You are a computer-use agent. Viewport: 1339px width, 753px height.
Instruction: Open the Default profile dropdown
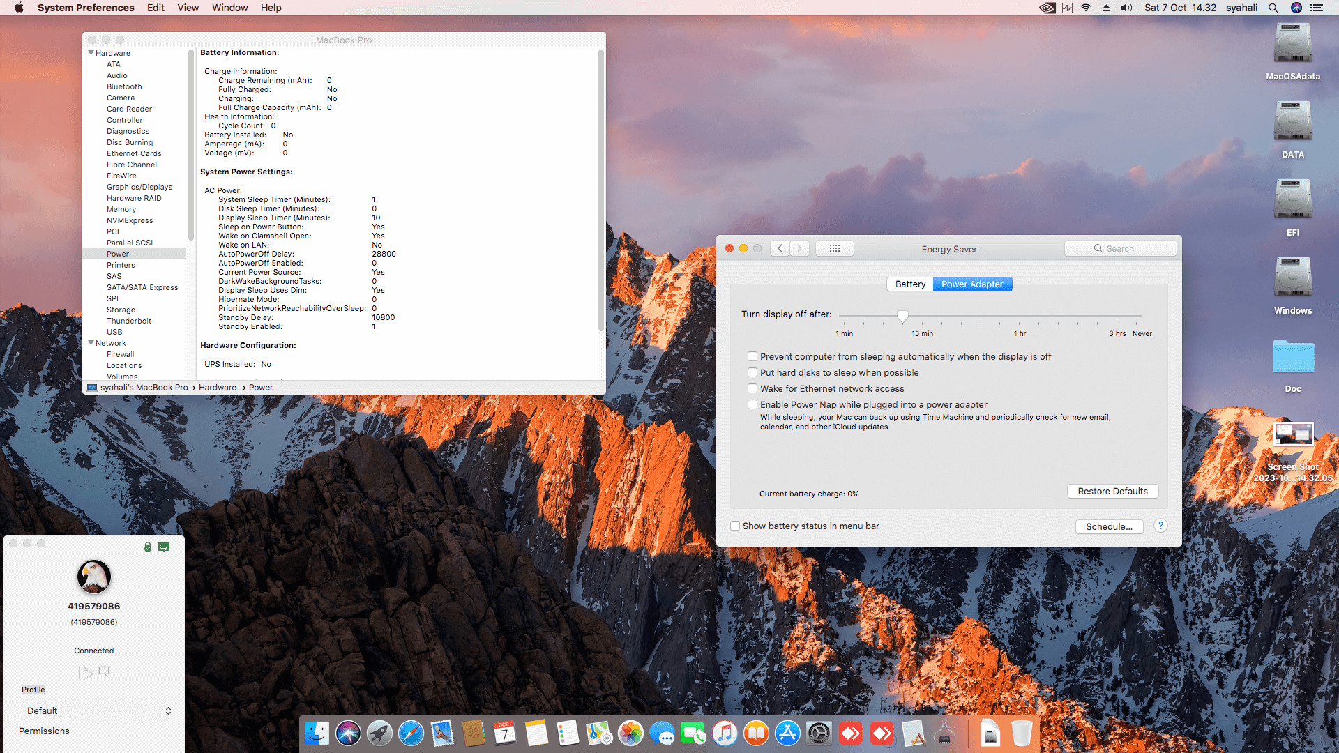point(98,710)
